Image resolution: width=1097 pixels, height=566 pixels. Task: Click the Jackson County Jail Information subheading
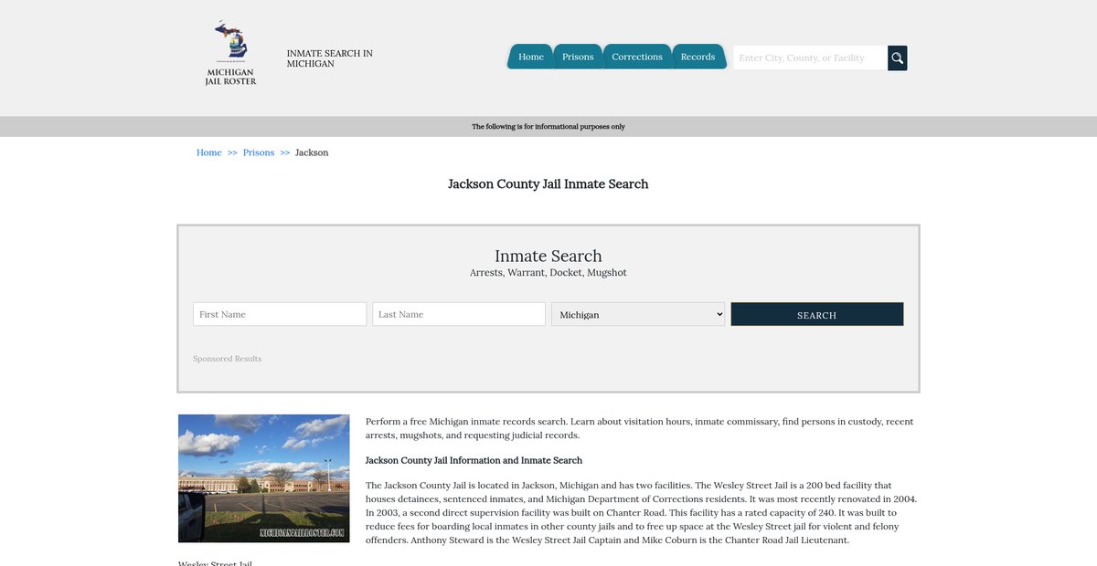click(474, 460)
